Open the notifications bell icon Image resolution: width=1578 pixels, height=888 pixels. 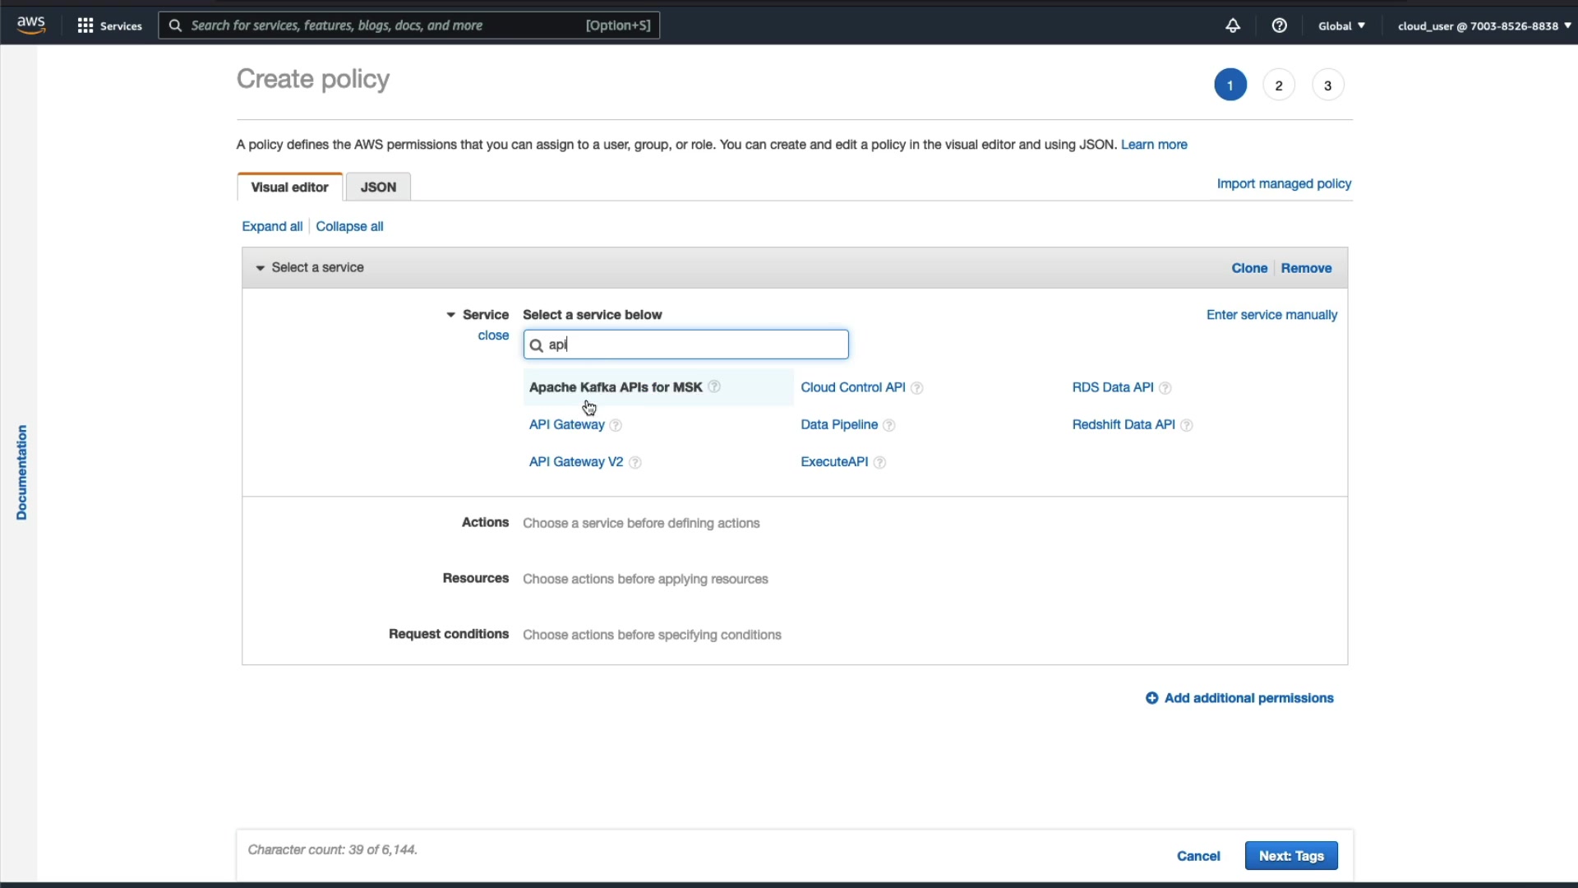tap(1232, 25)
